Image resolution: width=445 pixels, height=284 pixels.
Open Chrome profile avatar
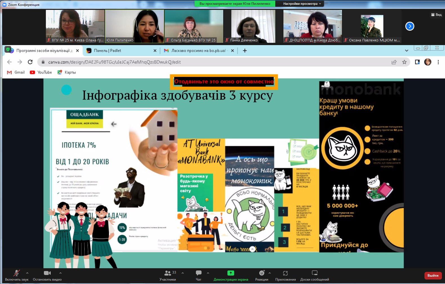tap(428, 62)
